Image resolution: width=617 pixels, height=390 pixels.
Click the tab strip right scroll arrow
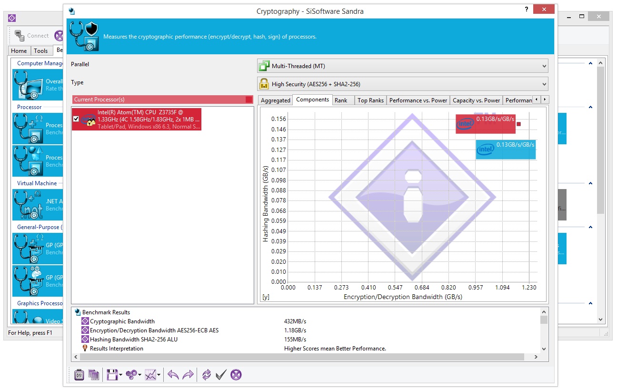coord(545,100)
